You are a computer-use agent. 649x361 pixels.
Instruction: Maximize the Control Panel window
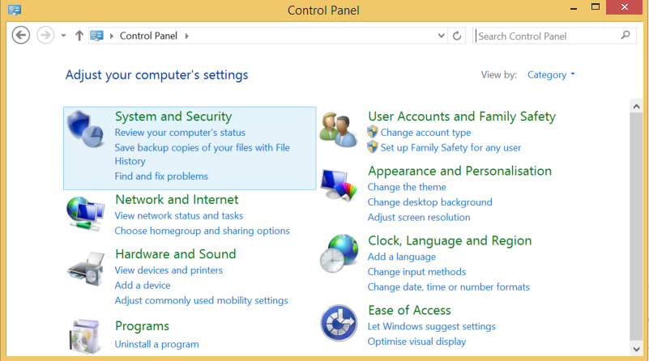point(596,7)
